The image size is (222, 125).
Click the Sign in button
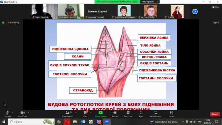point(216,23)
